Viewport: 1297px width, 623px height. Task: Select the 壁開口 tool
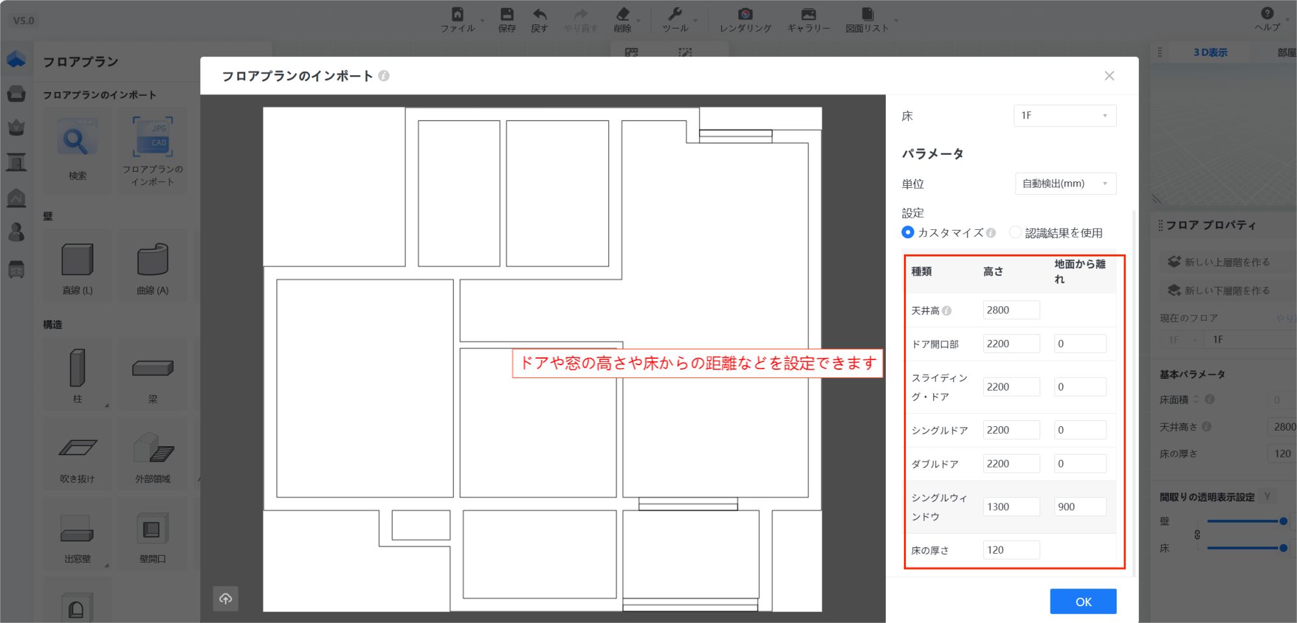pos(153,534)
